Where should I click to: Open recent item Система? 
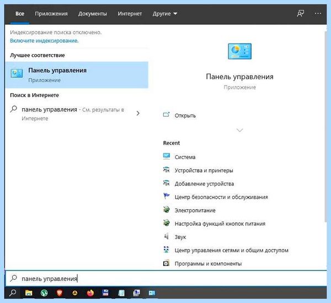coord(185,157)
